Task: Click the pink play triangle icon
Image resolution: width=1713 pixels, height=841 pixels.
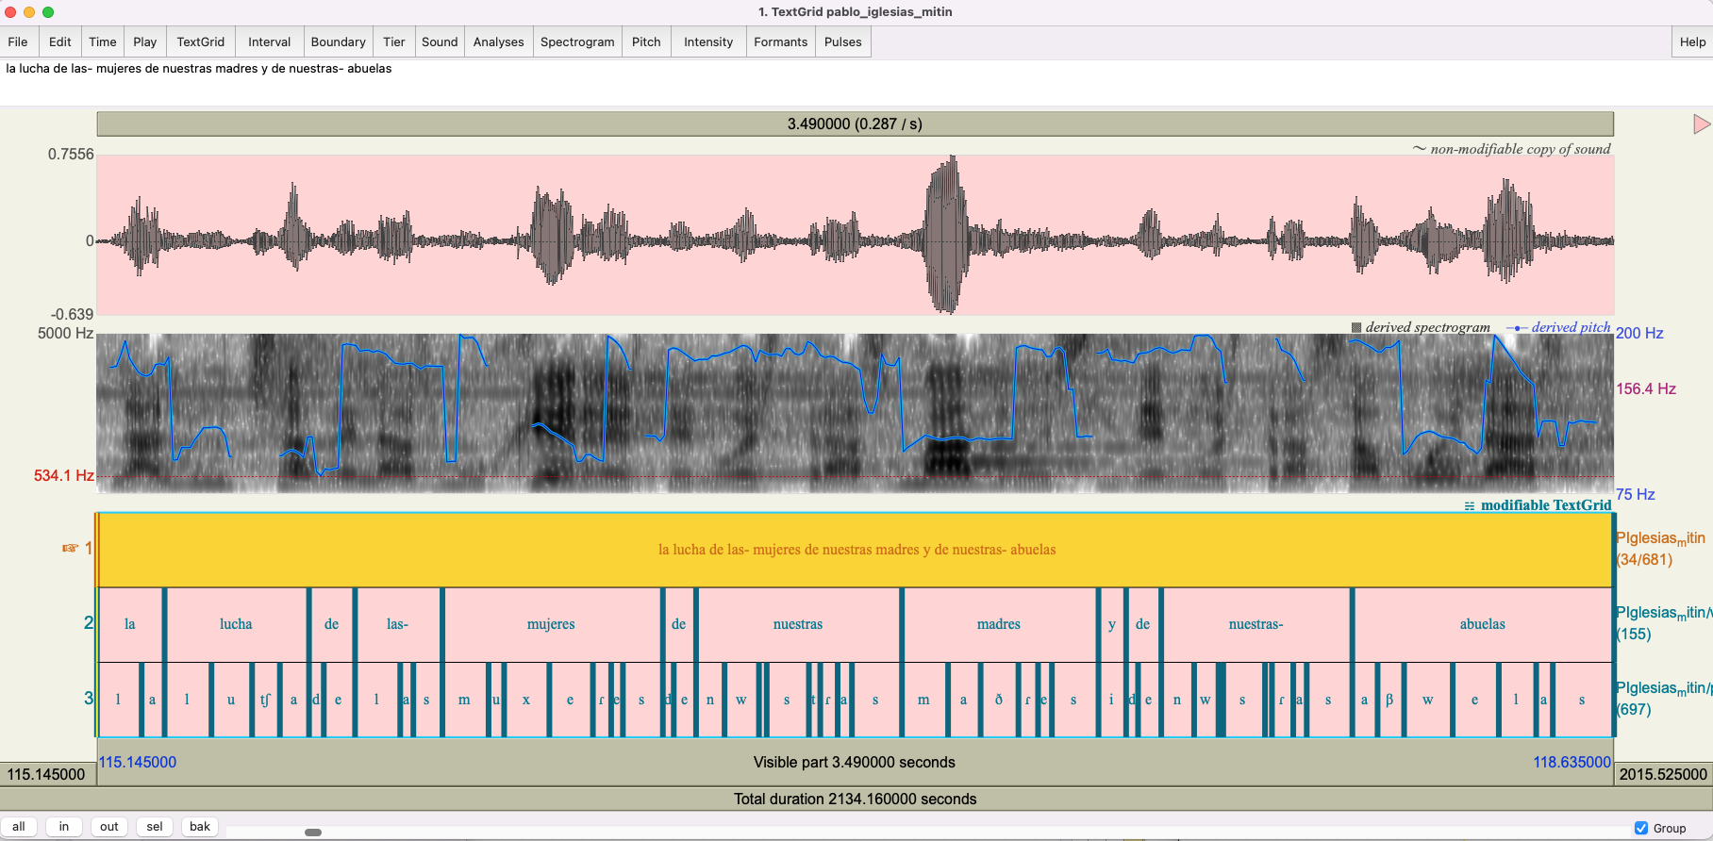Action: pos(1701,124)
